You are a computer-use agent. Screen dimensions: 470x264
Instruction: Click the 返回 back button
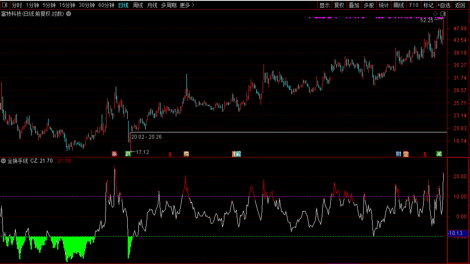pyautogui.click(x=460, y=5)
